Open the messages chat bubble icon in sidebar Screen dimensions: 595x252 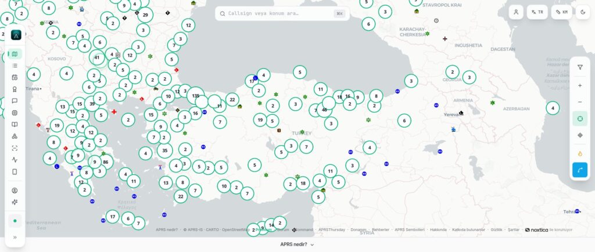point(15,101)
